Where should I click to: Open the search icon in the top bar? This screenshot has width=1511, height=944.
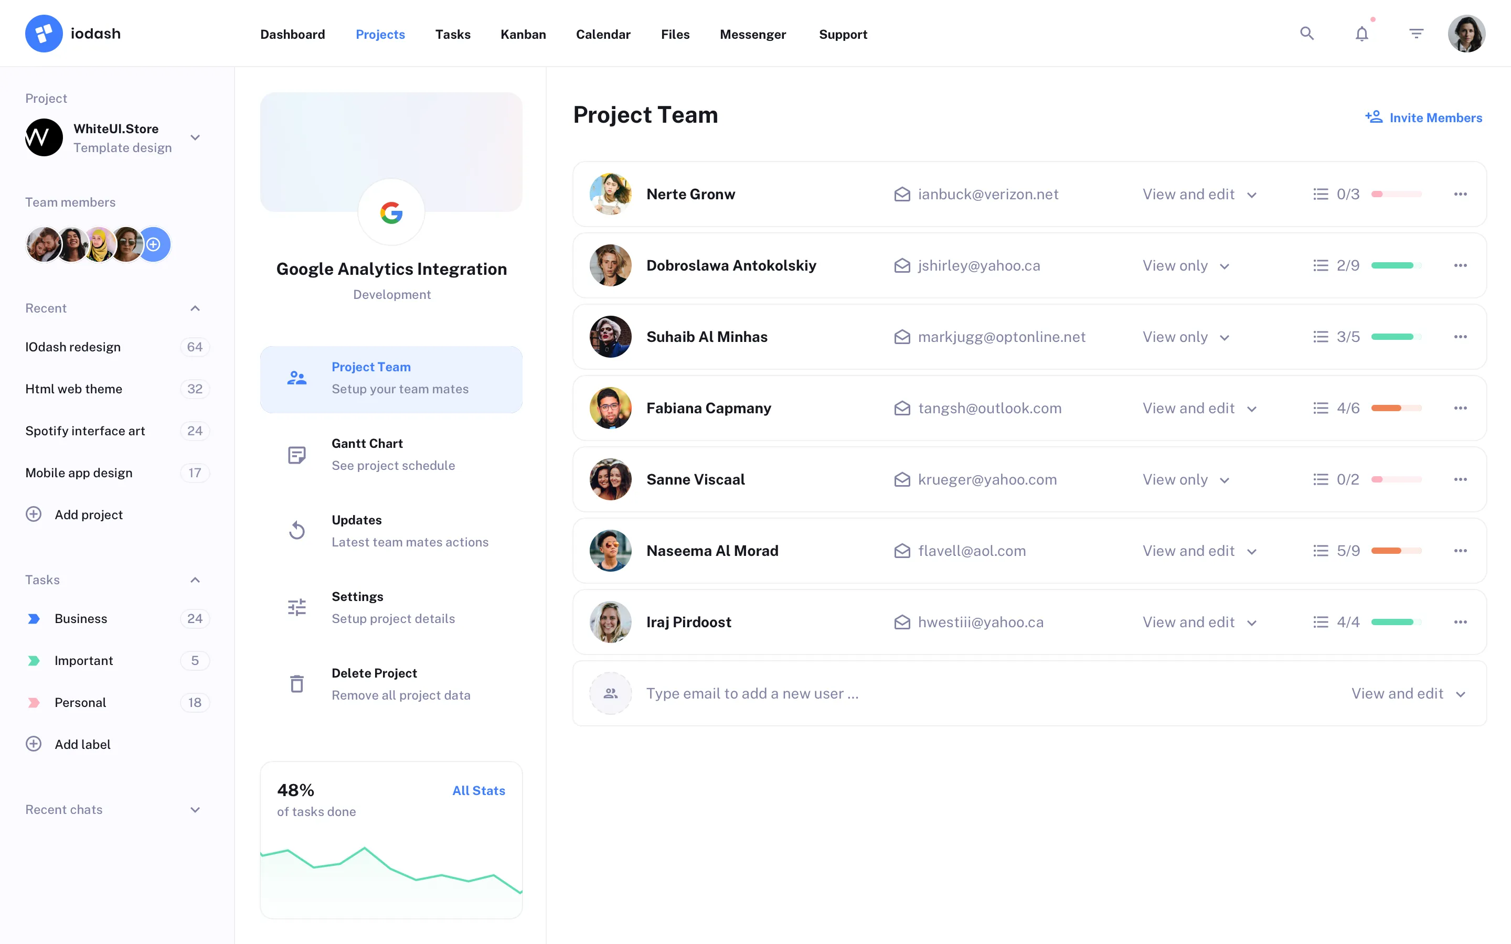point(1306,33)
